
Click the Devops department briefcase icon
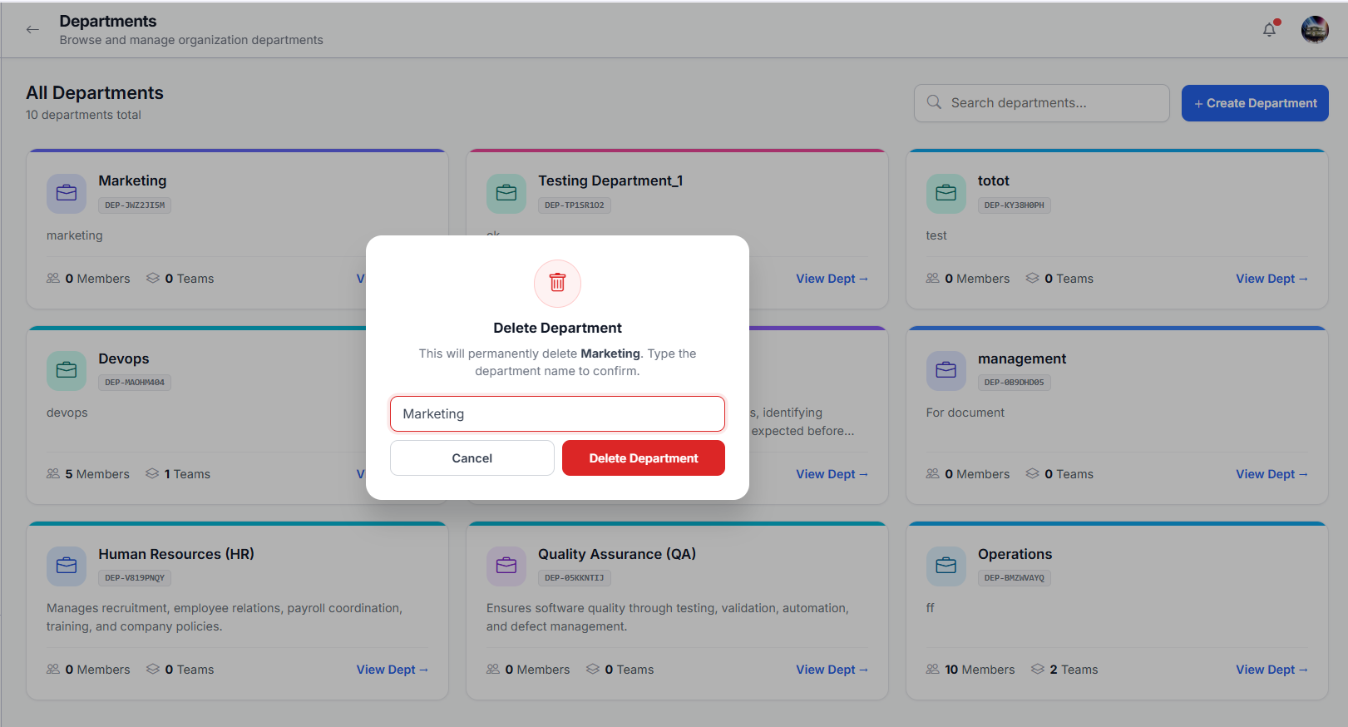(67, 371)
